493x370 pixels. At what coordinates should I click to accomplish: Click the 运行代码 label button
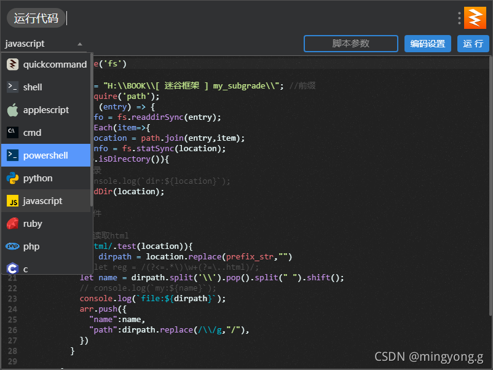[x=36, y=18]
